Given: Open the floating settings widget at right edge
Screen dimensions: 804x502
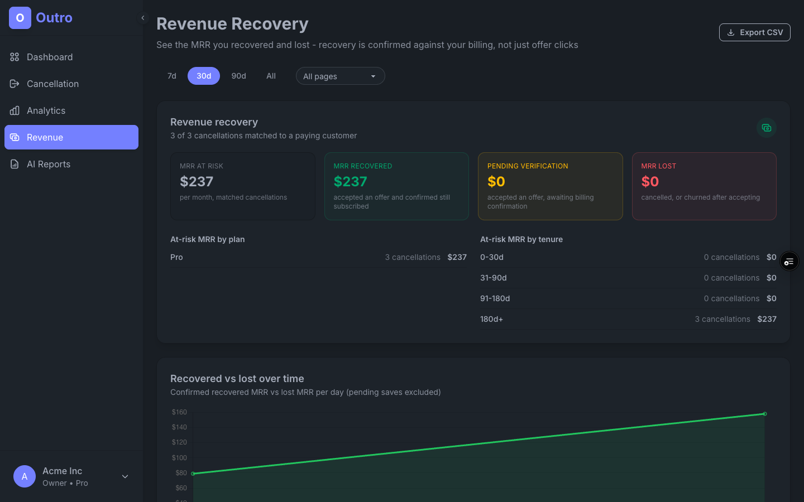Looking at the screenshot, I should click(789, 261).
